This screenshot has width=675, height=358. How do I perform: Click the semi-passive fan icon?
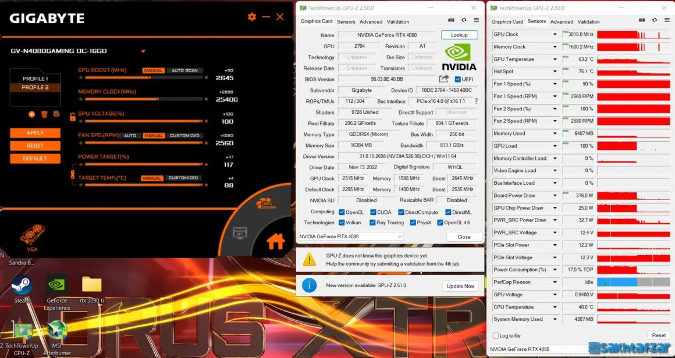[x=266, y=203]
